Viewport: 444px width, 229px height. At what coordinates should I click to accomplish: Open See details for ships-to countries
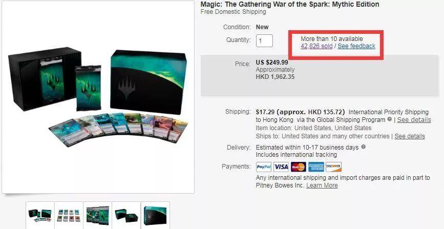(x=410, y=136)
